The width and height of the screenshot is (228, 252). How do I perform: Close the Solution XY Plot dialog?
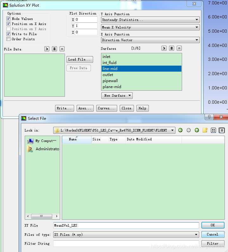point(127,108)
